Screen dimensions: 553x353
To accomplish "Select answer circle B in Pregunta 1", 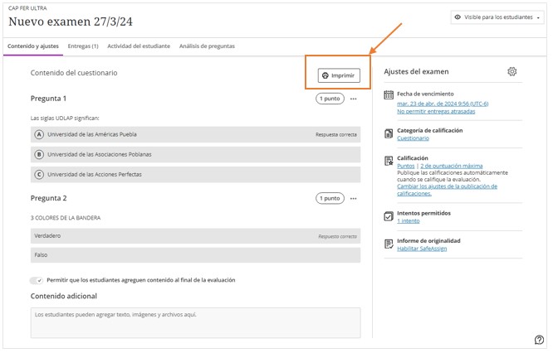I will 39,154.
